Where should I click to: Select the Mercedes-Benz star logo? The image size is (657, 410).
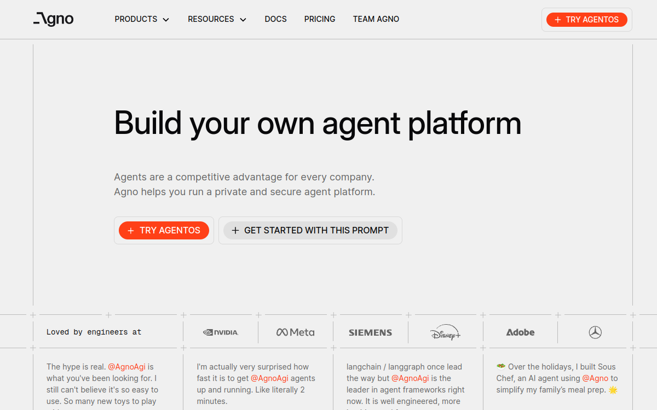[595, 332]
